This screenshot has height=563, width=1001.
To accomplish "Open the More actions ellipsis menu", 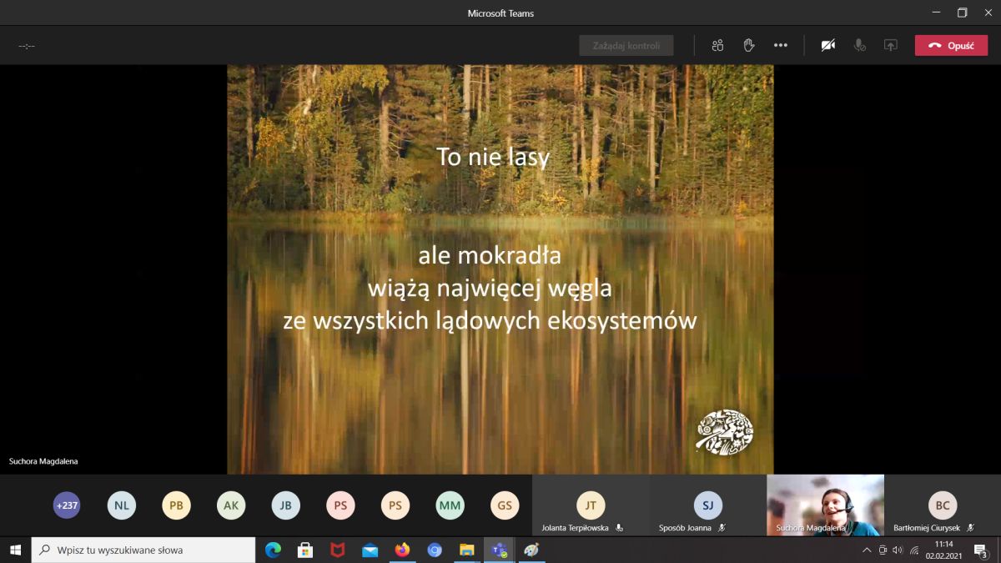I will 780,46.
